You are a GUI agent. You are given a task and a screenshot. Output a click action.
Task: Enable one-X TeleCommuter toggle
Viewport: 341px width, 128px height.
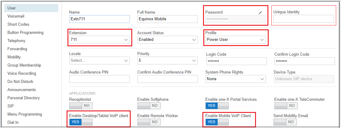point(286,106)
